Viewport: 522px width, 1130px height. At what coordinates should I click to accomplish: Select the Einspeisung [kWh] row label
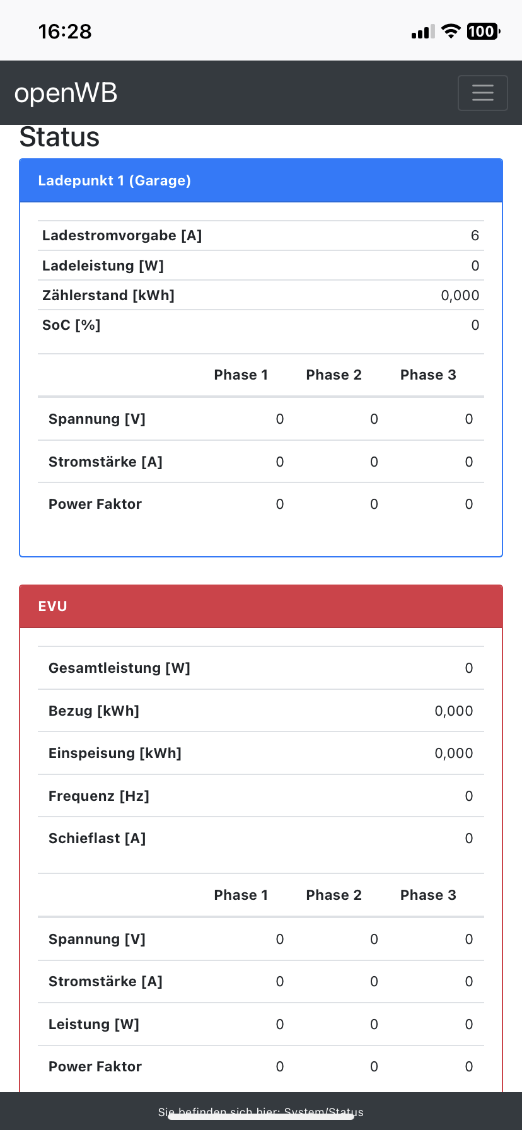pyautogui.click(x=115, y=754)
